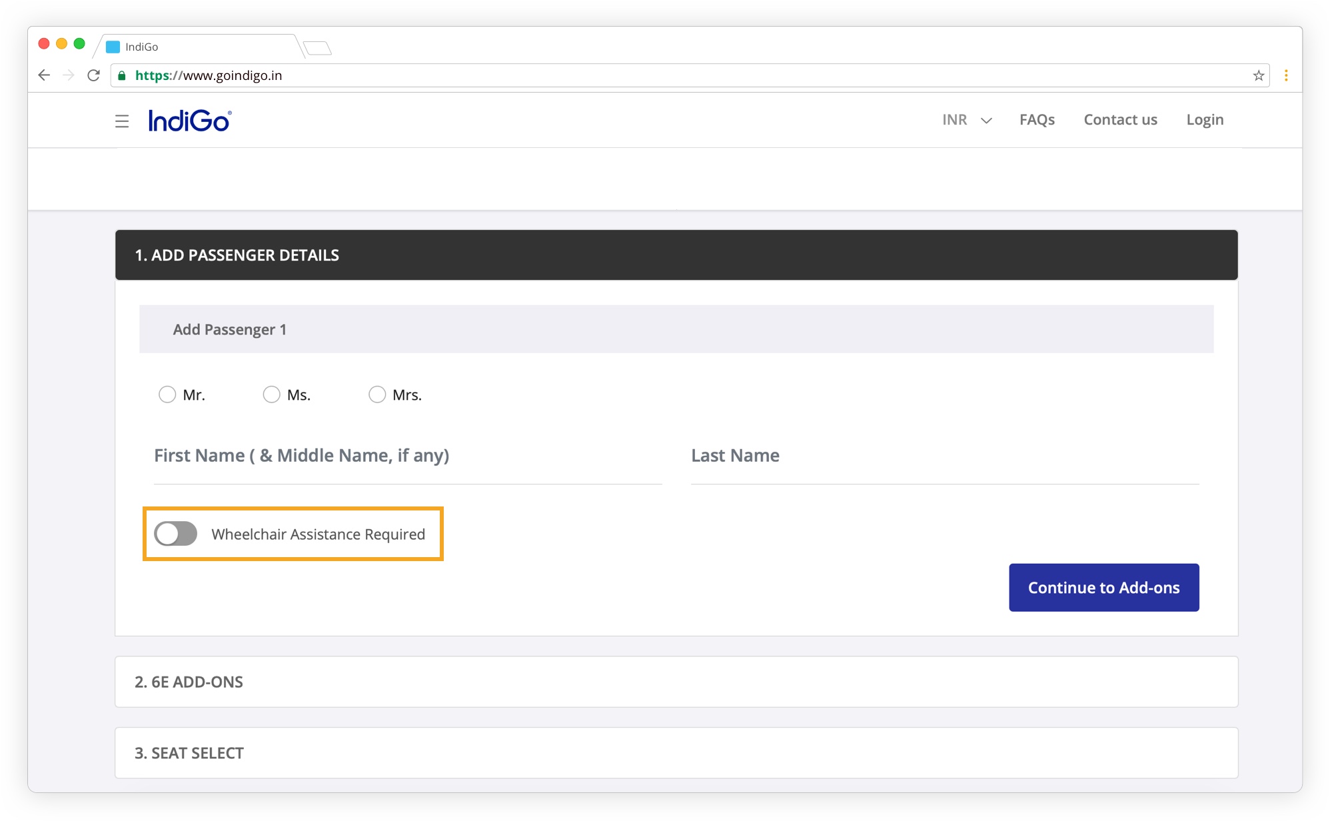Expand the 6E Add-ons section
The image size is (1330, 821).
676,682
